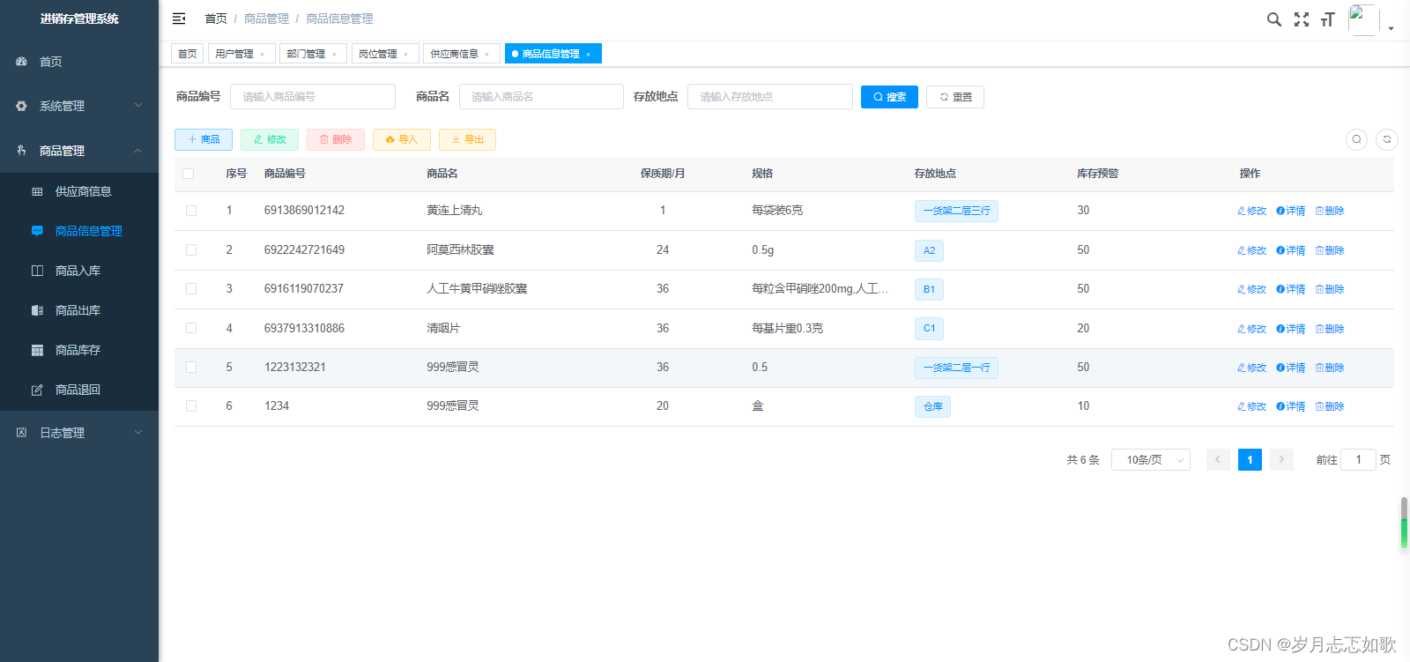View 详情 for 清咽片
1410x662 pixels.
1291,329
